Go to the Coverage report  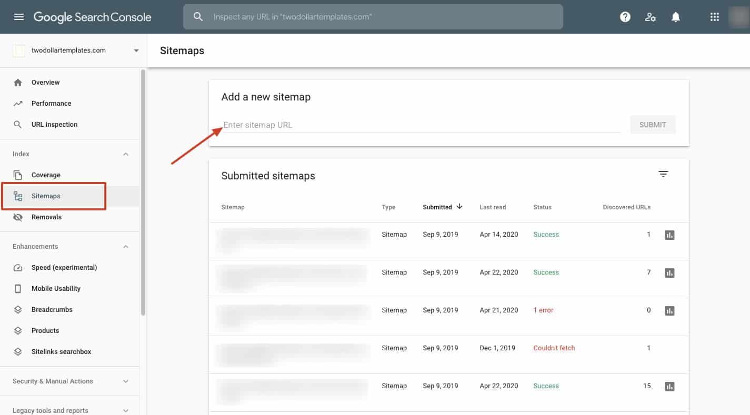46,175
